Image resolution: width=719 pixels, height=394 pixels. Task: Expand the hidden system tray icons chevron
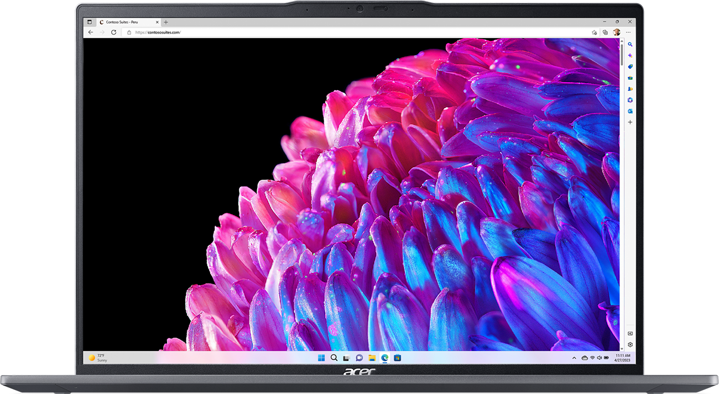coord(574,358)
